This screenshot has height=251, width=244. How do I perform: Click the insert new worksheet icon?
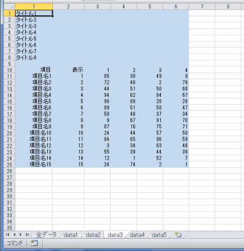pyautogui.click(x=178, y=235)
